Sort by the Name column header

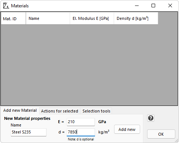click(48, 18)
